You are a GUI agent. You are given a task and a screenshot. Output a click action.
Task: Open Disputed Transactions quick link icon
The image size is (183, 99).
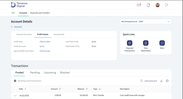point(130,43)
